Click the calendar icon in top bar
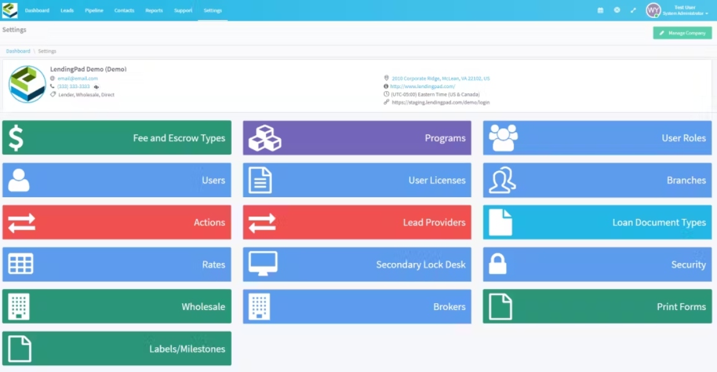The width and height of the screenshot is (717, 372). point(600,10)
